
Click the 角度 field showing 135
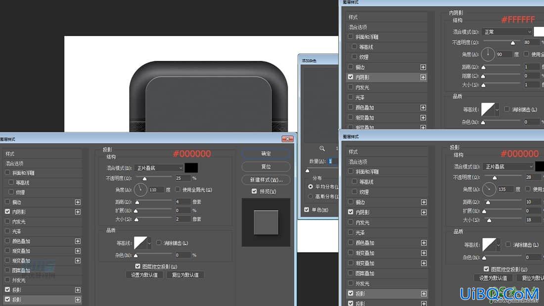pyautogui.click(x=505, y=189)
